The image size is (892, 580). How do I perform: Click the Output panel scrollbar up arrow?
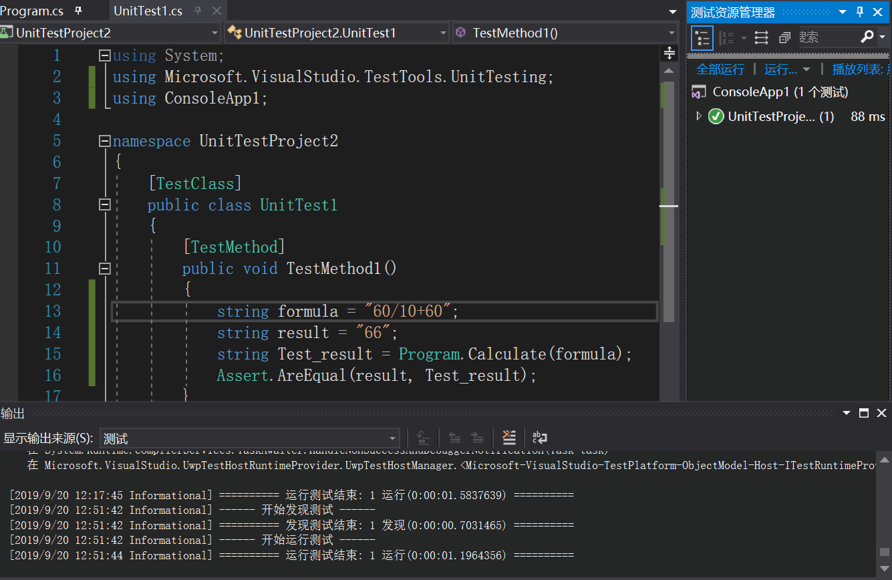click(x=884, y=459)
